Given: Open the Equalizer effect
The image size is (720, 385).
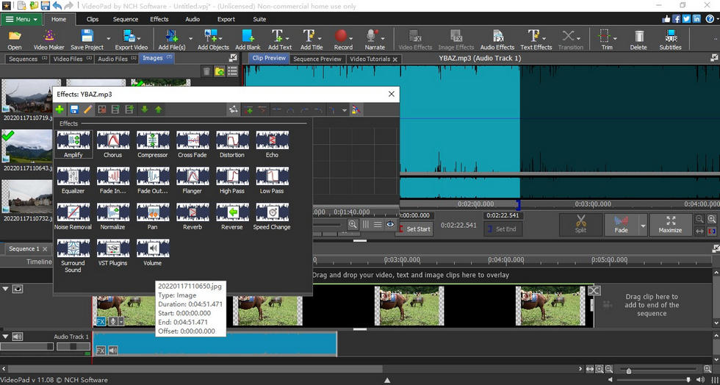Looking at the screenshot, I should click(73, 180).
